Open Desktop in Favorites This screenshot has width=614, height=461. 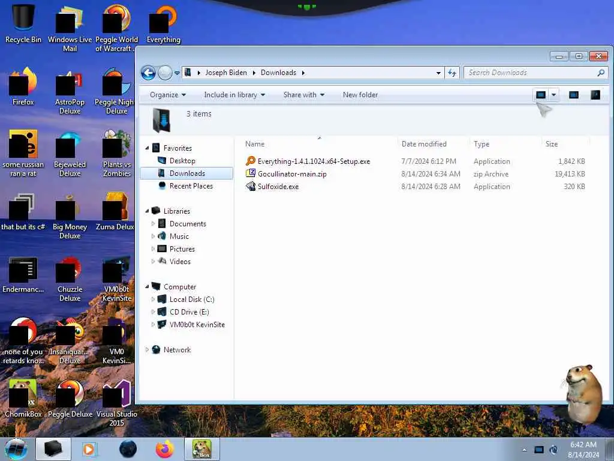(x=182, y=161)
